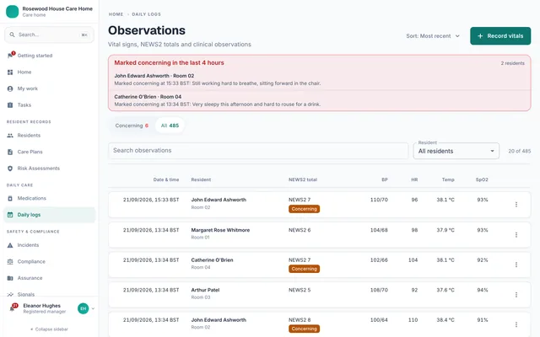Viewport: 540px width, 337px height.
Task: Click the Rosewood House Care Home logo
Action: tap(13, 11)
